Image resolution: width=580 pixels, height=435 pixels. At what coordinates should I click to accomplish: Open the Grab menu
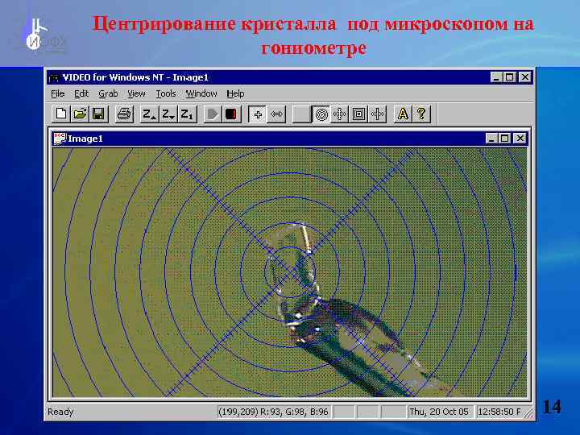click(108, 93)
